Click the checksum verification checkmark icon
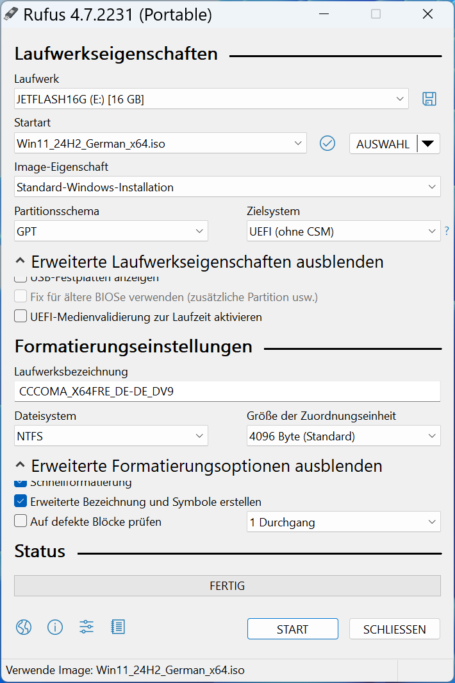This screenshot has height=683, width=455. point(327,143)
